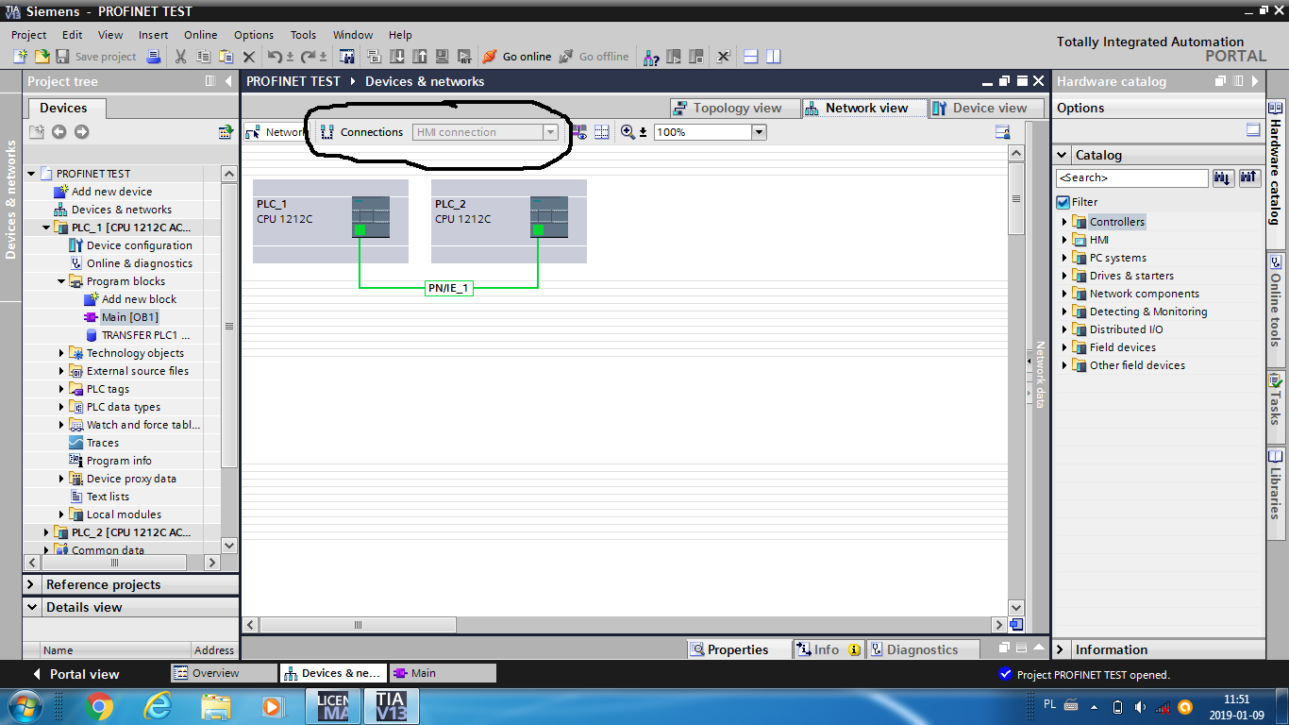Viewport: 1289px width, 725px height.
Task: Open the Project menu
Action: click(29, 35)
